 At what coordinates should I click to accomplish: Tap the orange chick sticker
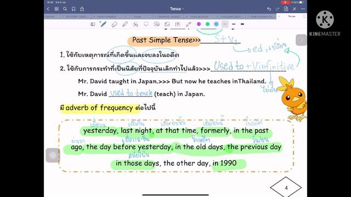coord(292,99)
